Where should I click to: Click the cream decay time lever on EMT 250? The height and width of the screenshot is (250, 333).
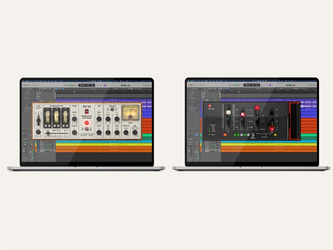click(x=228, y=112)
